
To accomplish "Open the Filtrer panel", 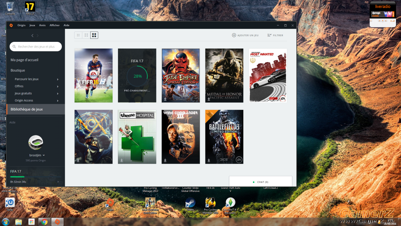I will click(275, 35).
